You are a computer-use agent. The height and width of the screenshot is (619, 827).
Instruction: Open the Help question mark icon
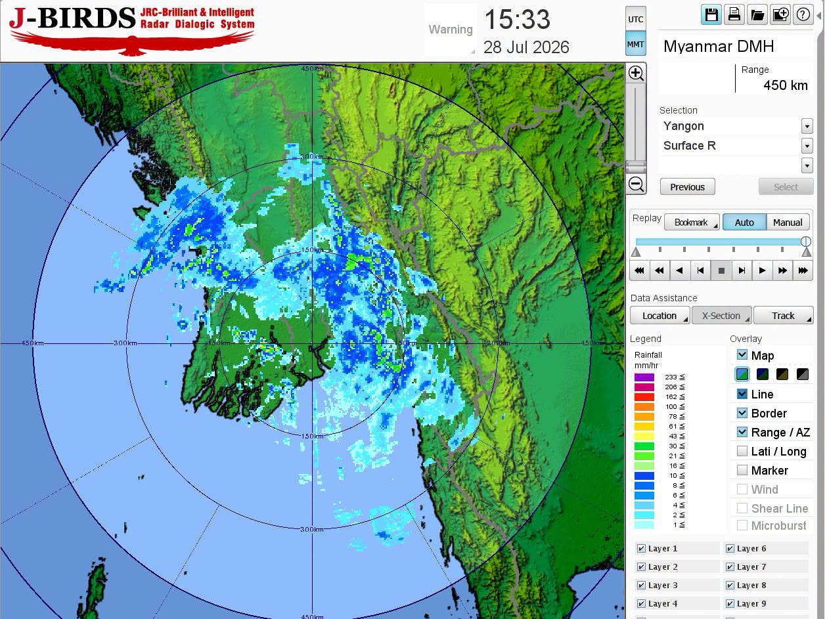click(x=803, y=14)
